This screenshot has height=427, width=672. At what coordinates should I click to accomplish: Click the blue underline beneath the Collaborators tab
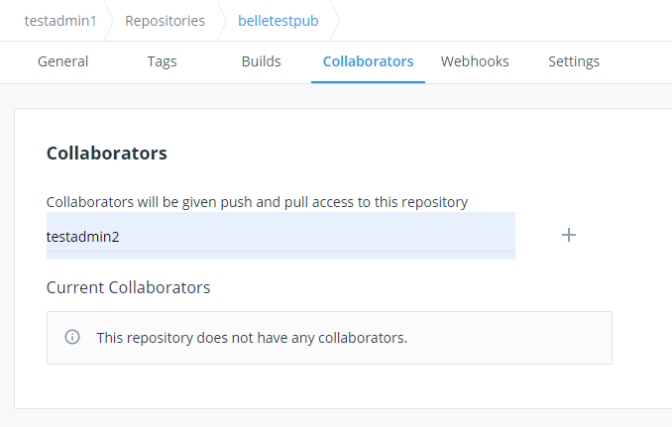(368, 82)
